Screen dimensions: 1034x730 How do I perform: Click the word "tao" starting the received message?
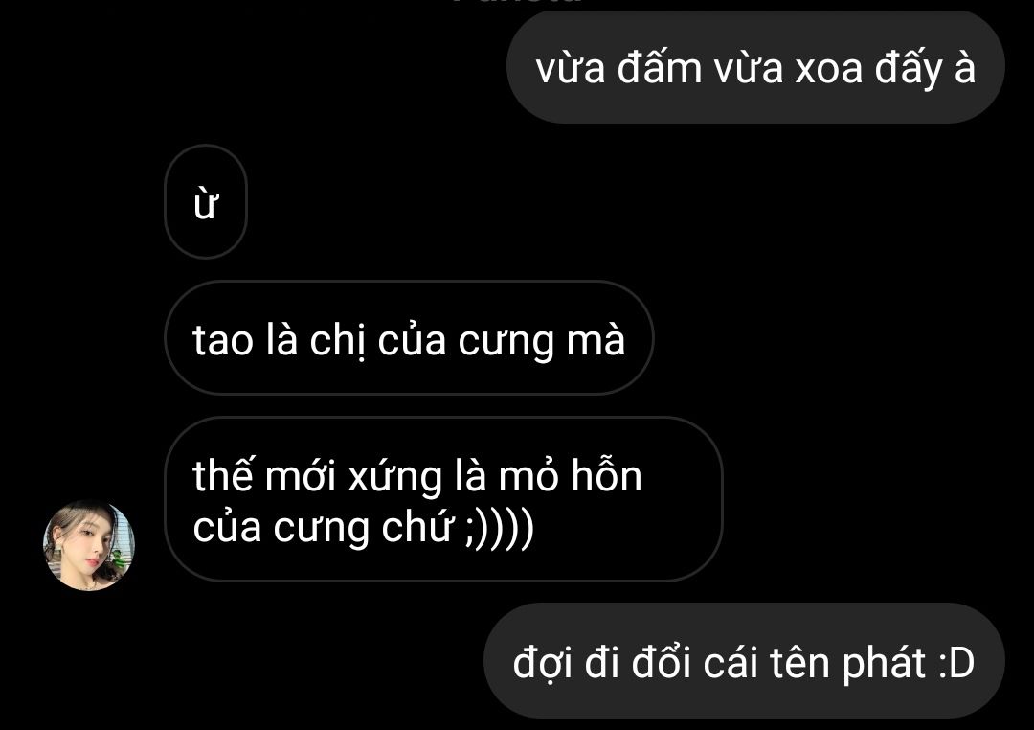coord(223,341)
